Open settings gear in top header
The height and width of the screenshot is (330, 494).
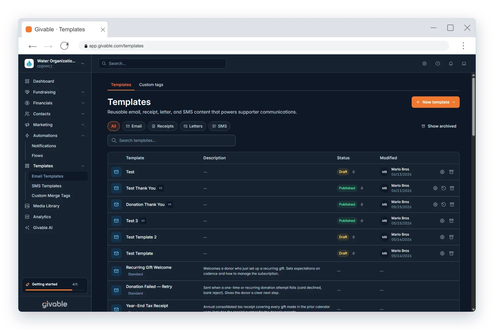coord(425,63)
